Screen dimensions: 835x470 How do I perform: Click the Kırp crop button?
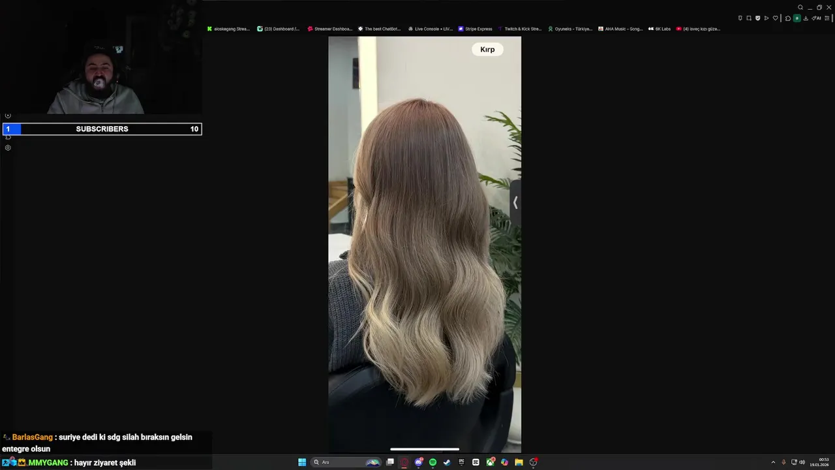[x=487, y=50]
